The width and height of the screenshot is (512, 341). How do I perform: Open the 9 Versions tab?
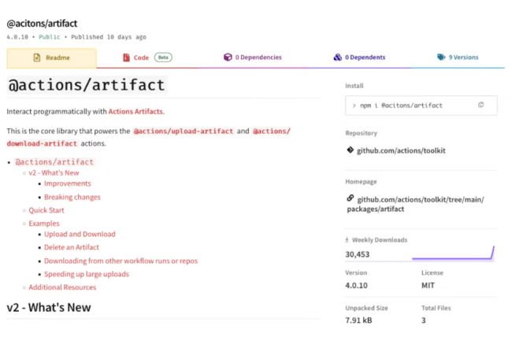point(458,57)
